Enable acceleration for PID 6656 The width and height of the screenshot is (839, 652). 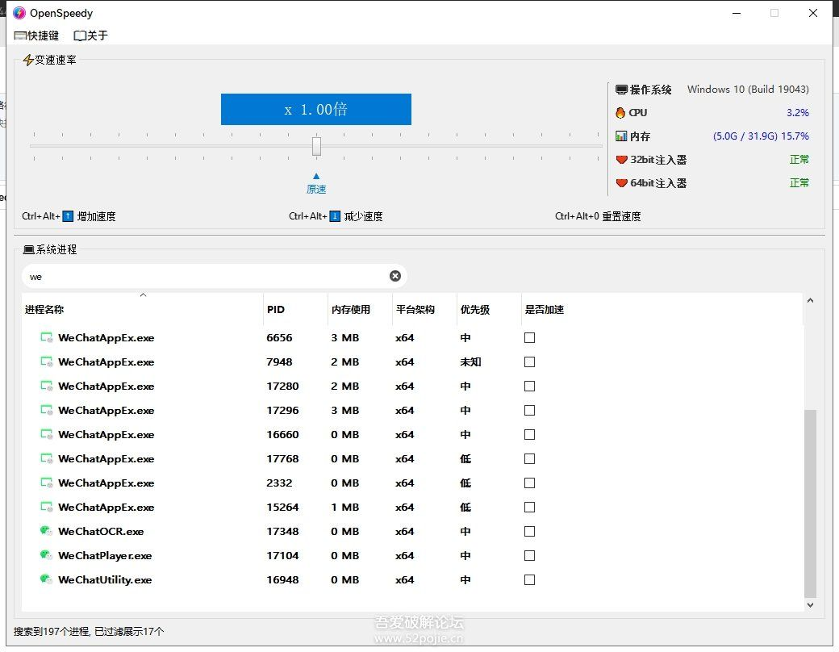click(x=530, y=338)
